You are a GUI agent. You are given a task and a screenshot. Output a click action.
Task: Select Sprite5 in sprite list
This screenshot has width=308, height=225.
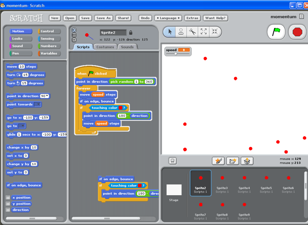266,183
